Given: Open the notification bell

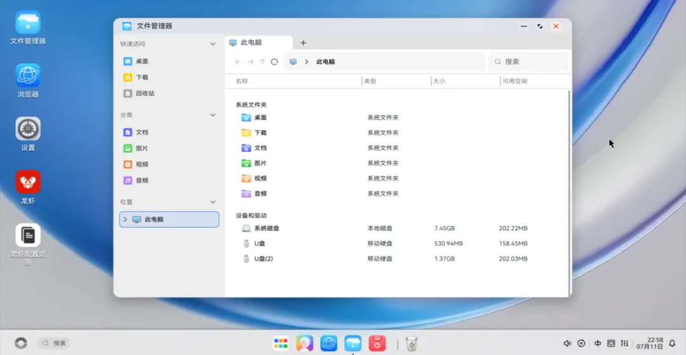Looking at the screenshot, I should [673, 344].
